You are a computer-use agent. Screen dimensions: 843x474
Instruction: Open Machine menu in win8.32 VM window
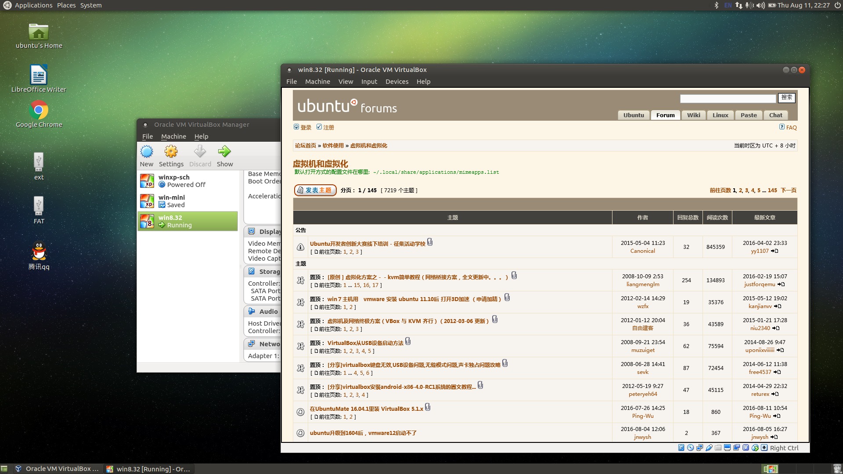pos(317,82)
